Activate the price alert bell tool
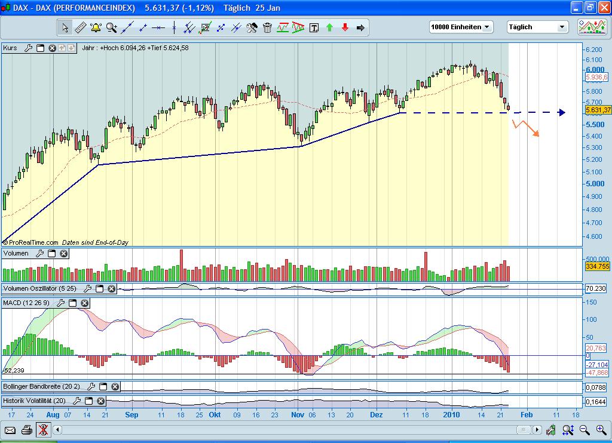 tap(95, 27)
